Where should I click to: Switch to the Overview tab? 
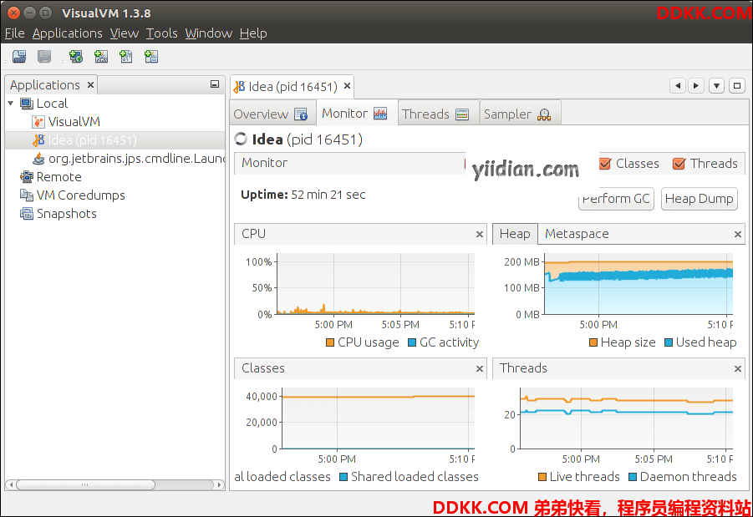tap(272, 114)
